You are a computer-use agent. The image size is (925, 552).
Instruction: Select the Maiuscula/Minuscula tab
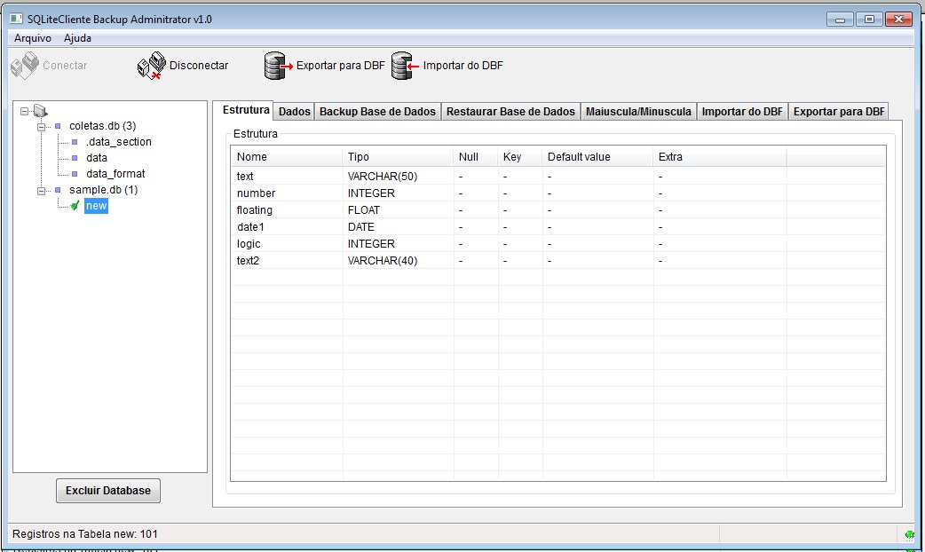638,112
